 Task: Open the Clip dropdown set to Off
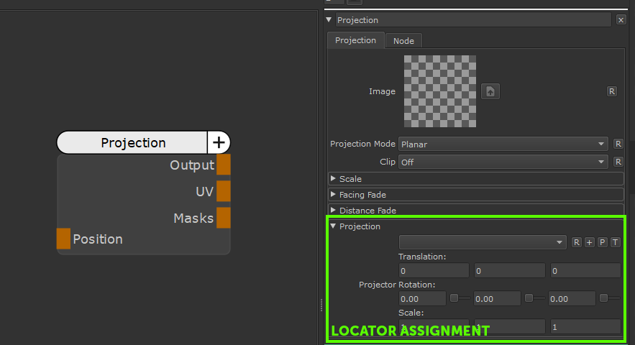(x=503, y=162)
